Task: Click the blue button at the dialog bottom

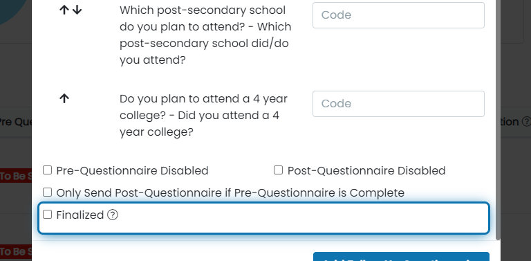Action: [x=401, y=257]
